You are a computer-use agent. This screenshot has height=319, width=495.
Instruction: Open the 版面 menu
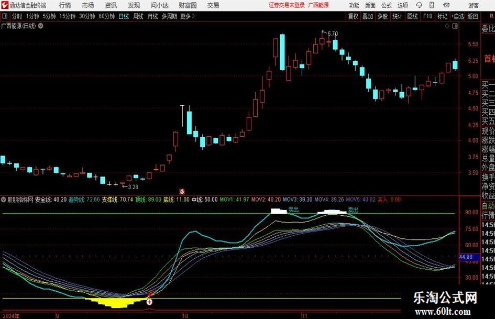click(x=370, y=5)
